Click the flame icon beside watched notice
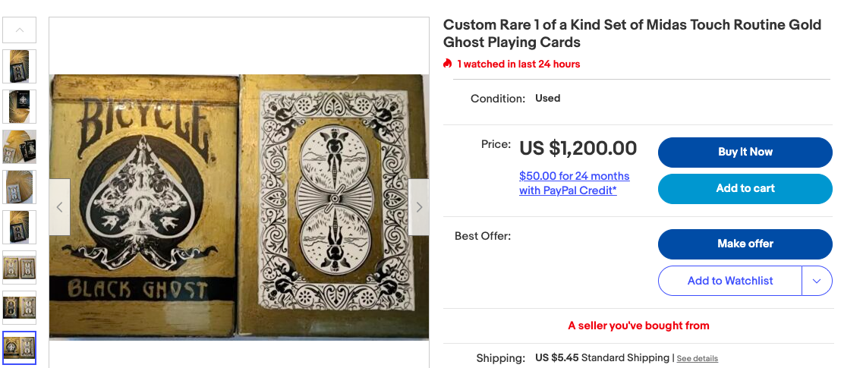841x368 pixels. [x=448, y=64]
